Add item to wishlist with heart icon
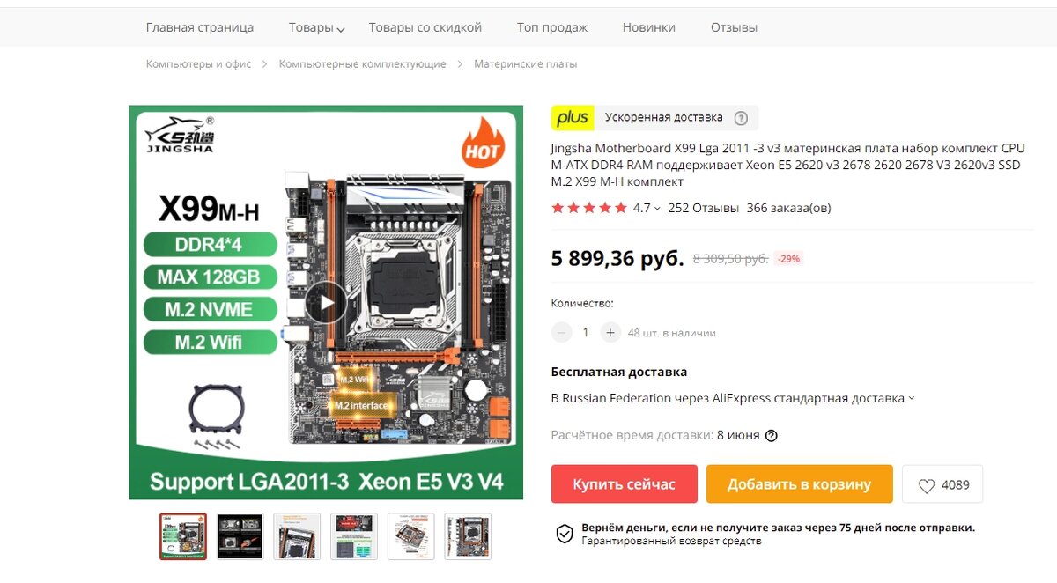 [943, 484]
